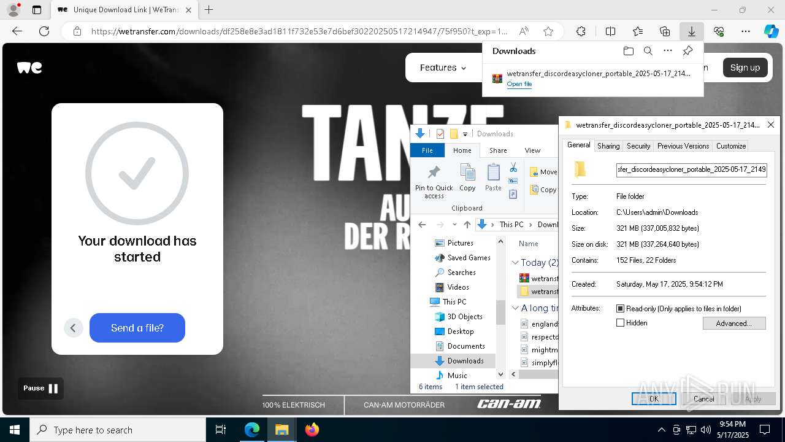Image resolution: width=785 pixels, height=442 pixels.
Task: Click Explorer back arrow
Action: pos(422,225)
